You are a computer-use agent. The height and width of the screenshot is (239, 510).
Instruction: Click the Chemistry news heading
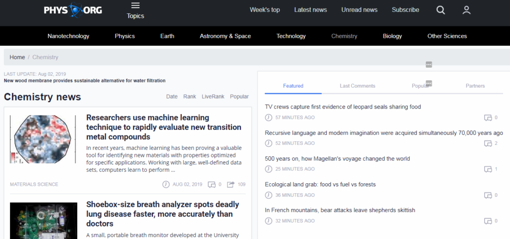(42, 97)
